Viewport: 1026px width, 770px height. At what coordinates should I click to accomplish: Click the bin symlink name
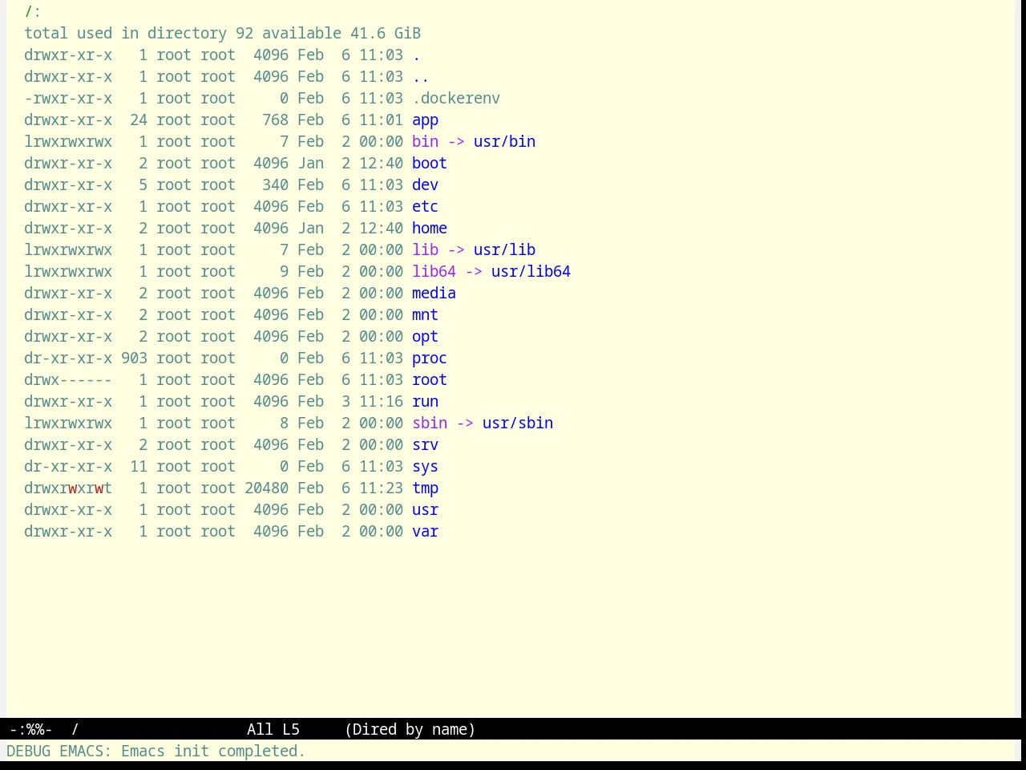click(x=425, y=141)
